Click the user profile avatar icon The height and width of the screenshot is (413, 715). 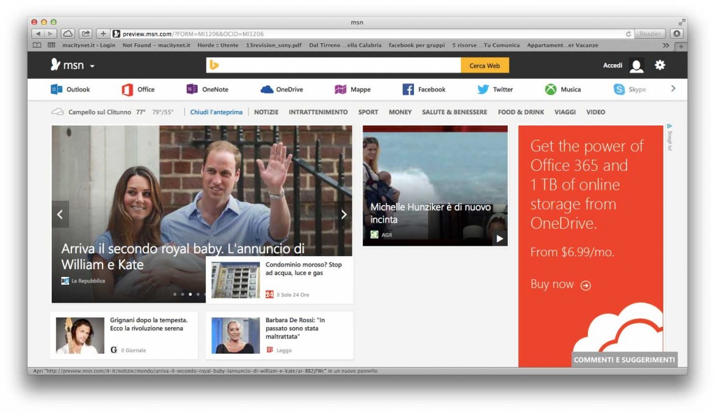[637, 66]
